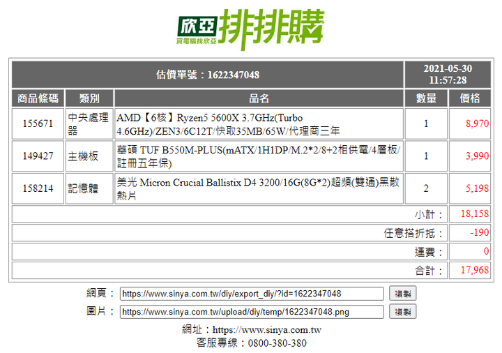502x353 pixels.
Task: Click the 網頁 label
Action: tap(100, 293)
